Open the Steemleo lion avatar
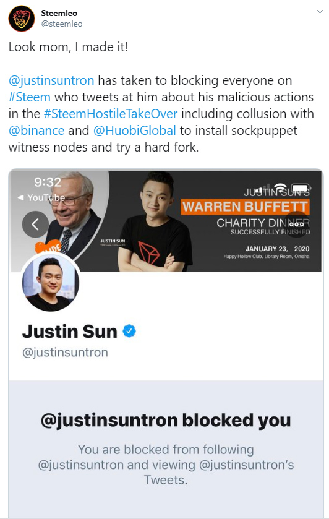 22,19
